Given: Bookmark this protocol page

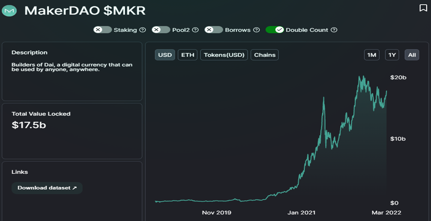Looking at the screenshot, I should 423,8.
